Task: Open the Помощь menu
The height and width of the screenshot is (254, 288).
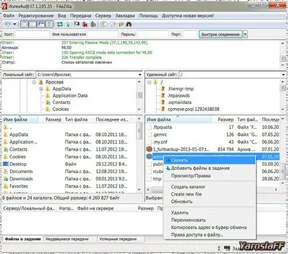Action: click(x=148, y=16)
